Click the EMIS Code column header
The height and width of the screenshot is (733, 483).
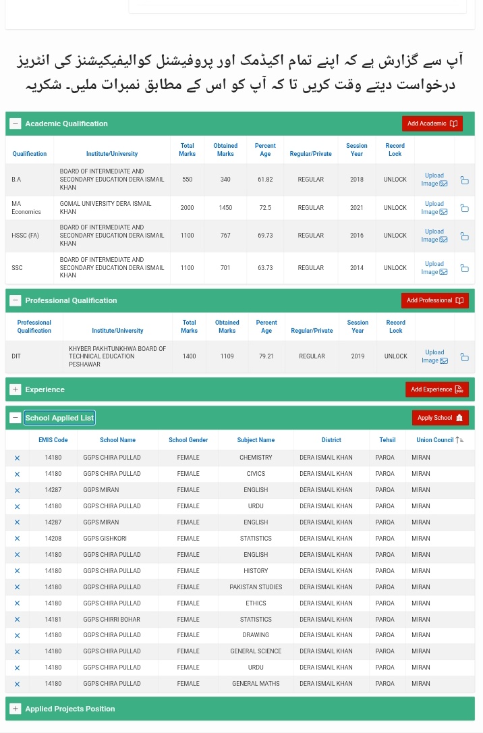pos(53,440)
